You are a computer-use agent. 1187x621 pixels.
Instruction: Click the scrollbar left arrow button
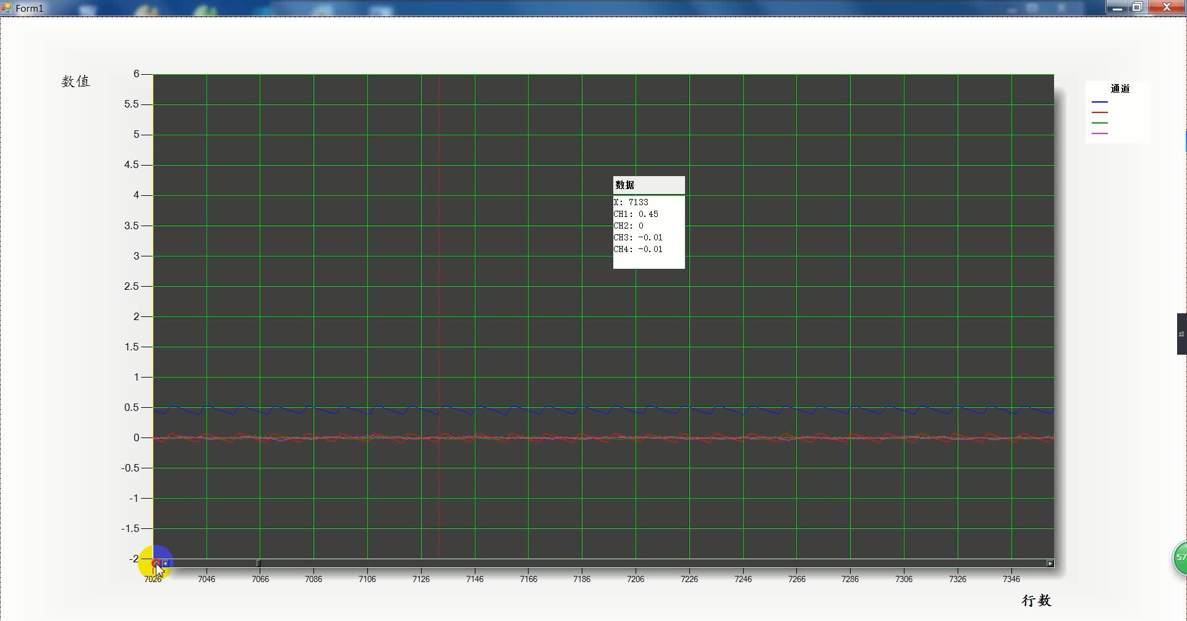click(x=165, y=563)
